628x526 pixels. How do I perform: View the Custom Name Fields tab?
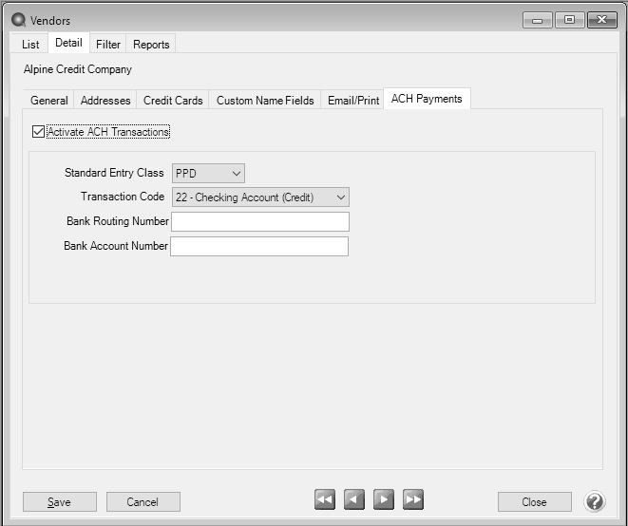[x=265, y=101]
